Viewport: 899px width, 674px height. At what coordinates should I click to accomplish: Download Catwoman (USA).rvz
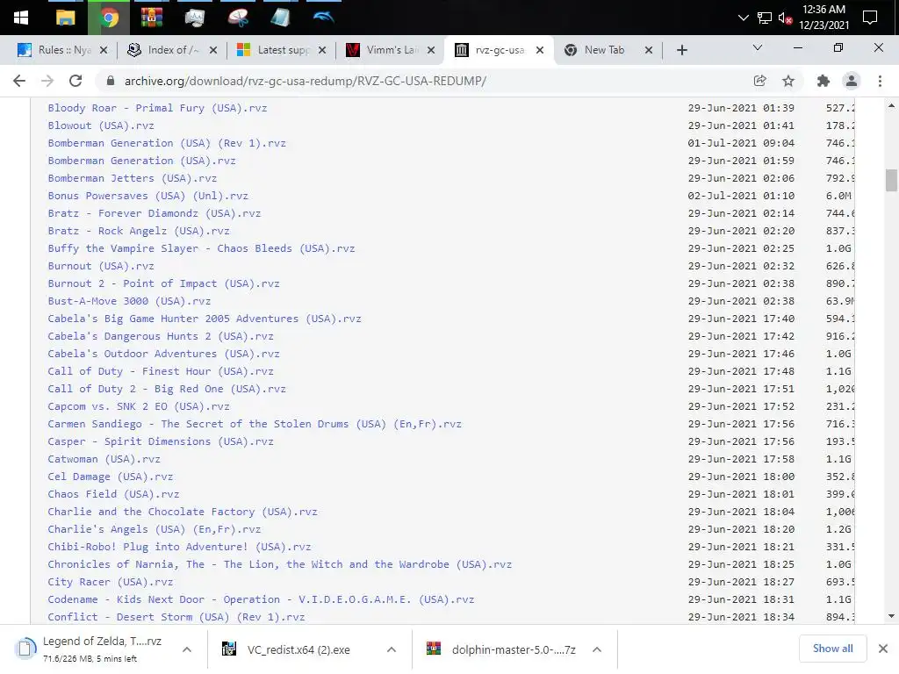(x=104, y=459)
